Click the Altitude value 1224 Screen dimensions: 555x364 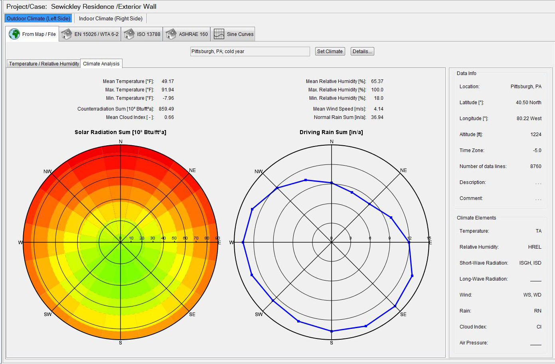click(536, 135)
